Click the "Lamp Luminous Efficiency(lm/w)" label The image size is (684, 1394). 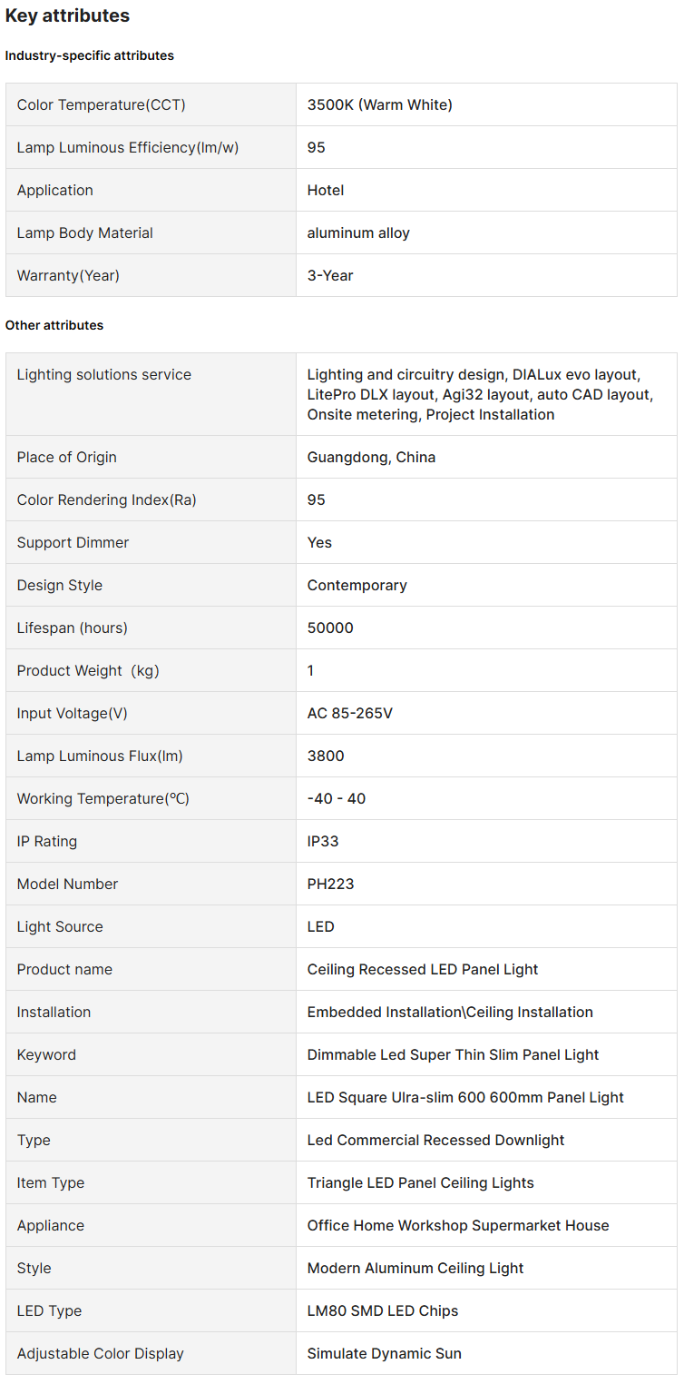coord(127,147)
